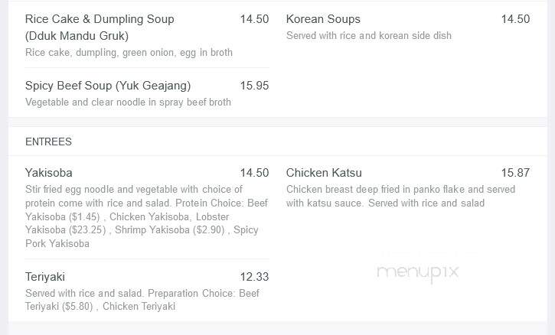
Task: Click the Yakisoba protein choice description
Action: click(146, 216)
